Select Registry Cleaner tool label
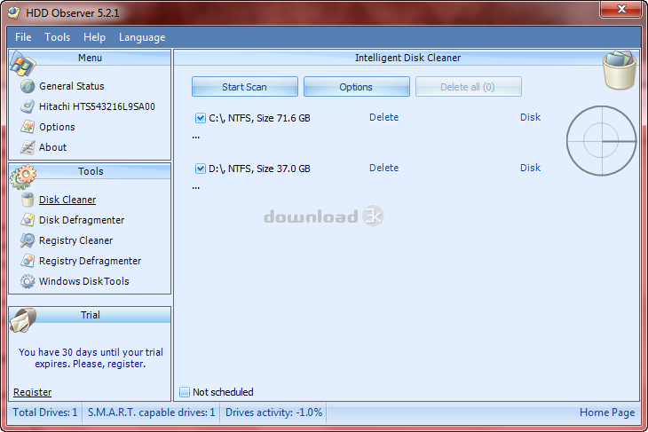This screenshot has height=432, width=648. click(x=75, y=240)
